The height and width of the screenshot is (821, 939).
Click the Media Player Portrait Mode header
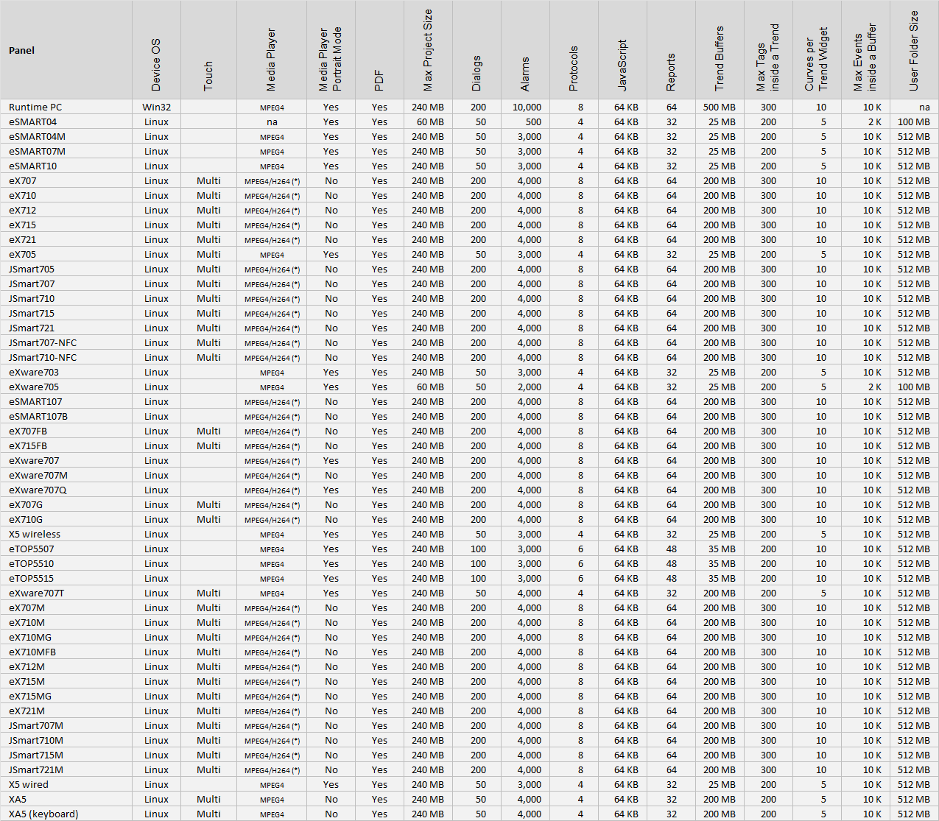(330, 59)
